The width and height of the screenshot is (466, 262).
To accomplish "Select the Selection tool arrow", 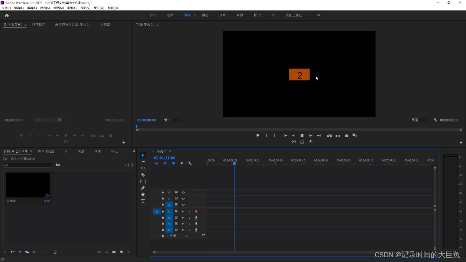I will point(143,155).
